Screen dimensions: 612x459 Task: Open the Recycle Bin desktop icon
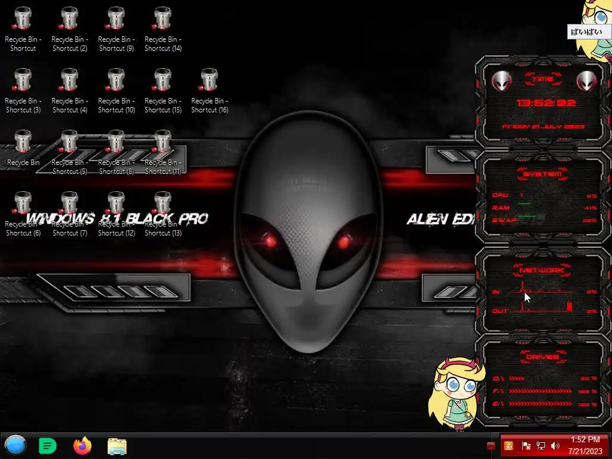(x=23, y=148)
